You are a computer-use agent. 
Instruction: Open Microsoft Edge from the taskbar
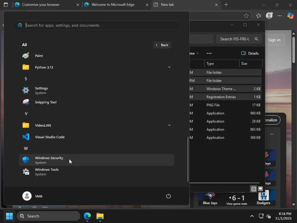coord(87,216)
